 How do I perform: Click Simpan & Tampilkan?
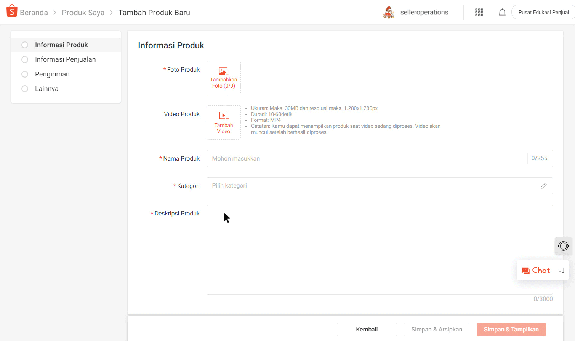511,329
